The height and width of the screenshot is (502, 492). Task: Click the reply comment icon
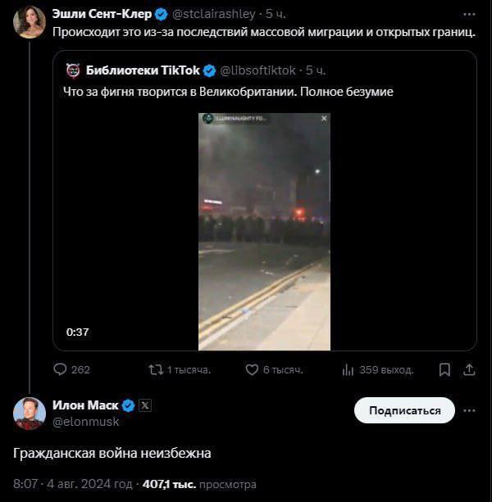point(59,370)
